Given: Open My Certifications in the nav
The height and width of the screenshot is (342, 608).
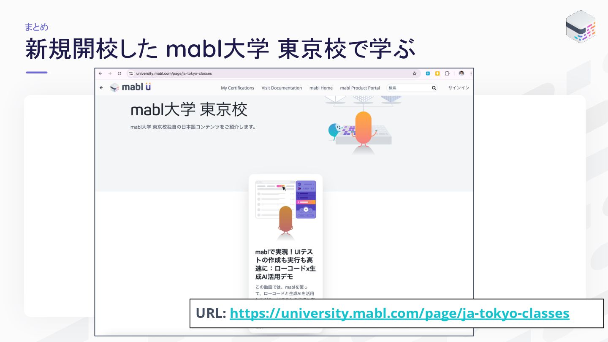Looking at the screenshot, I should click(237, 88).
